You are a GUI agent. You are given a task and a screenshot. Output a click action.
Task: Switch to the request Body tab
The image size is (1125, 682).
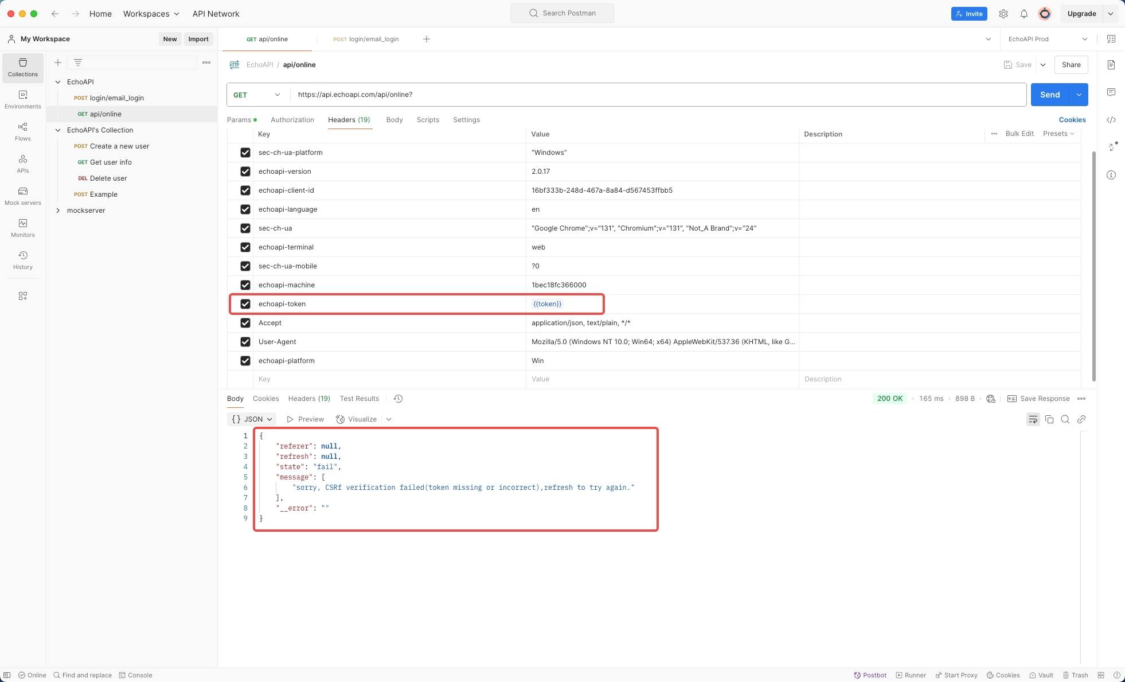(x=394, y=120)
